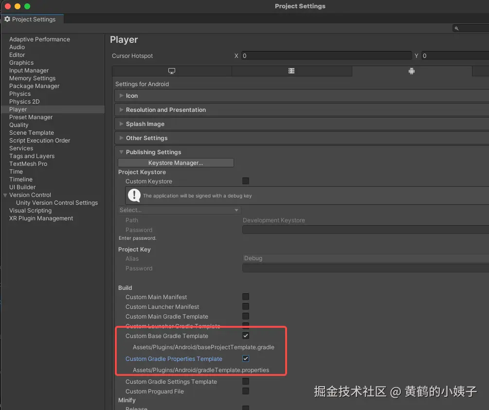Select Physics 2D in the settings list

24,102
